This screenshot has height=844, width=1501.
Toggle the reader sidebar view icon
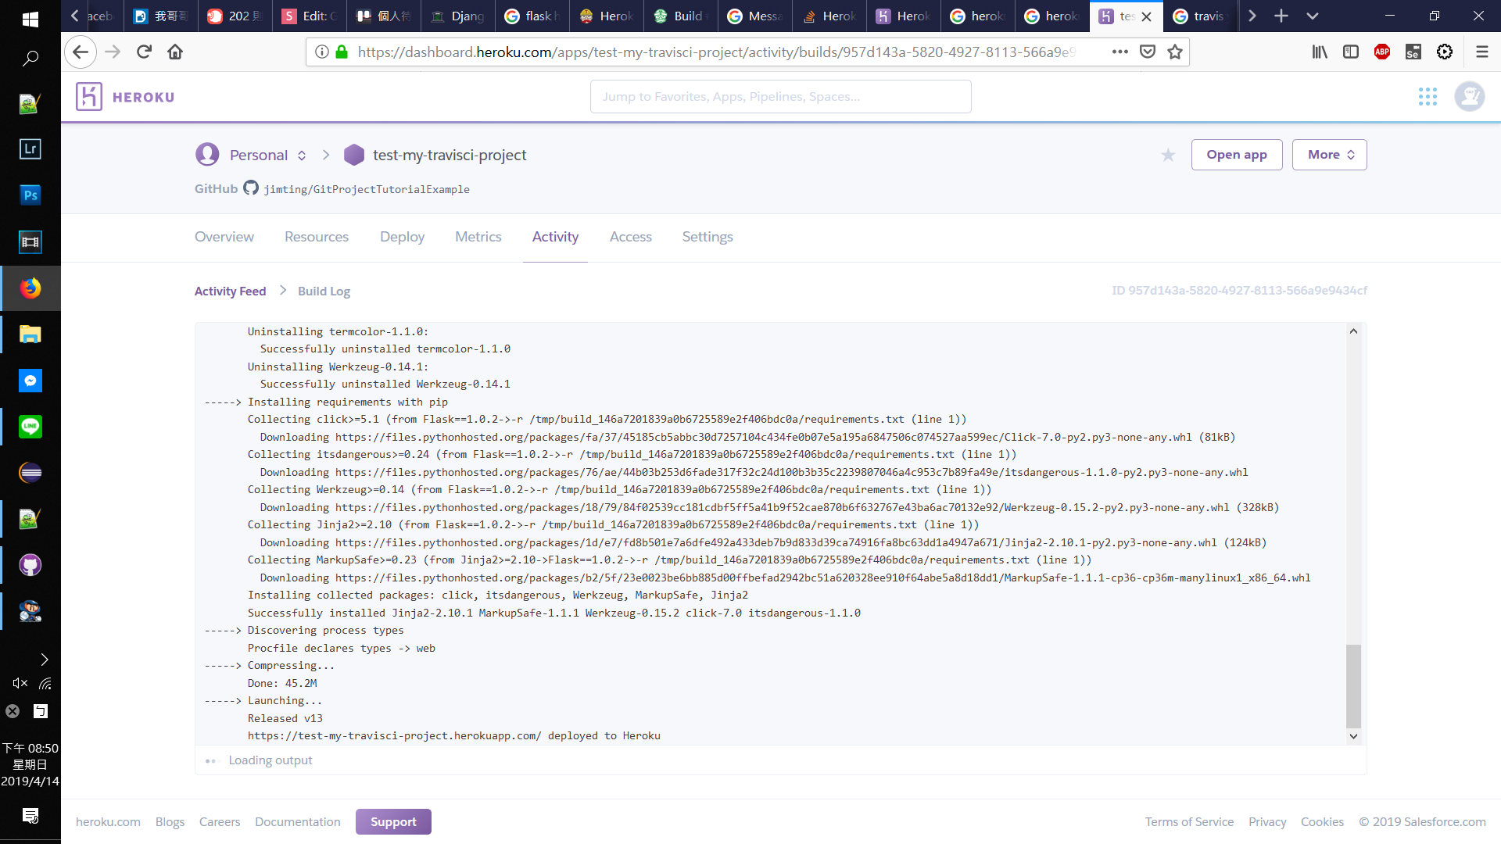pos(1350,52)
